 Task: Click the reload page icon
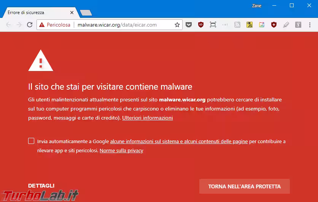[30, 25]
